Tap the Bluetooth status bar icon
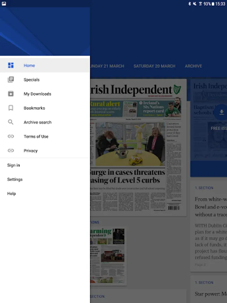The width and height of the screenshot is (227, 303). pos(189,4)
